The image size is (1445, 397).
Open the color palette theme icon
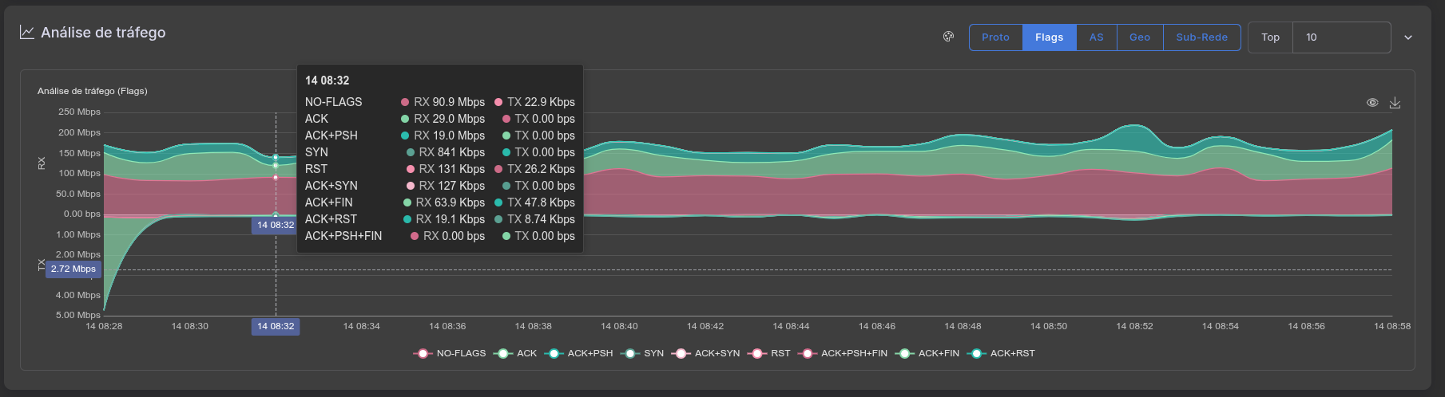coord(948,37)
